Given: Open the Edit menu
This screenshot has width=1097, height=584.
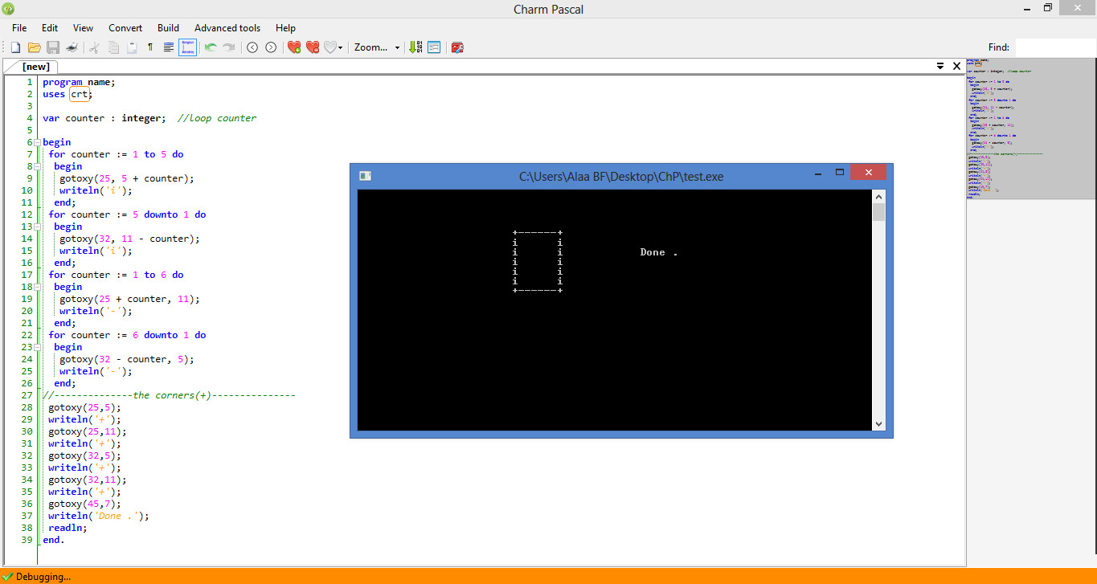Looking at the screenshot, I should (x=50, y=27).
